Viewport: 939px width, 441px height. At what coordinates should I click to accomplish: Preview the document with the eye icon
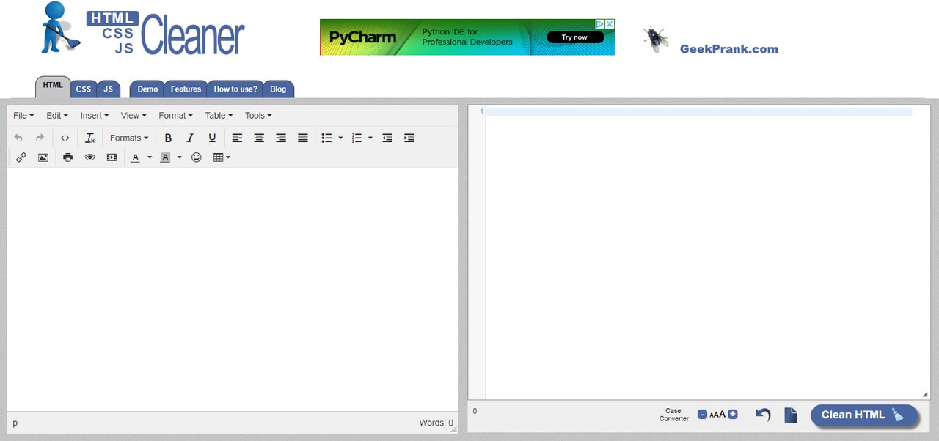(90, 157)
